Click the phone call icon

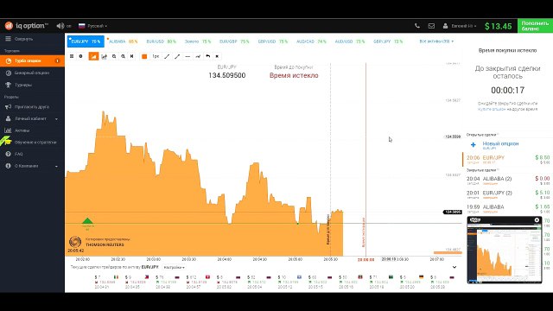[x=417, y=26]
